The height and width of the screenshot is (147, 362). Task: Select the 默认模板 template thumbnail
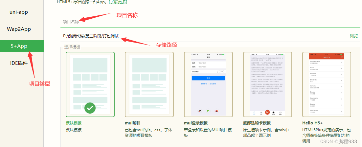point(90,84)
